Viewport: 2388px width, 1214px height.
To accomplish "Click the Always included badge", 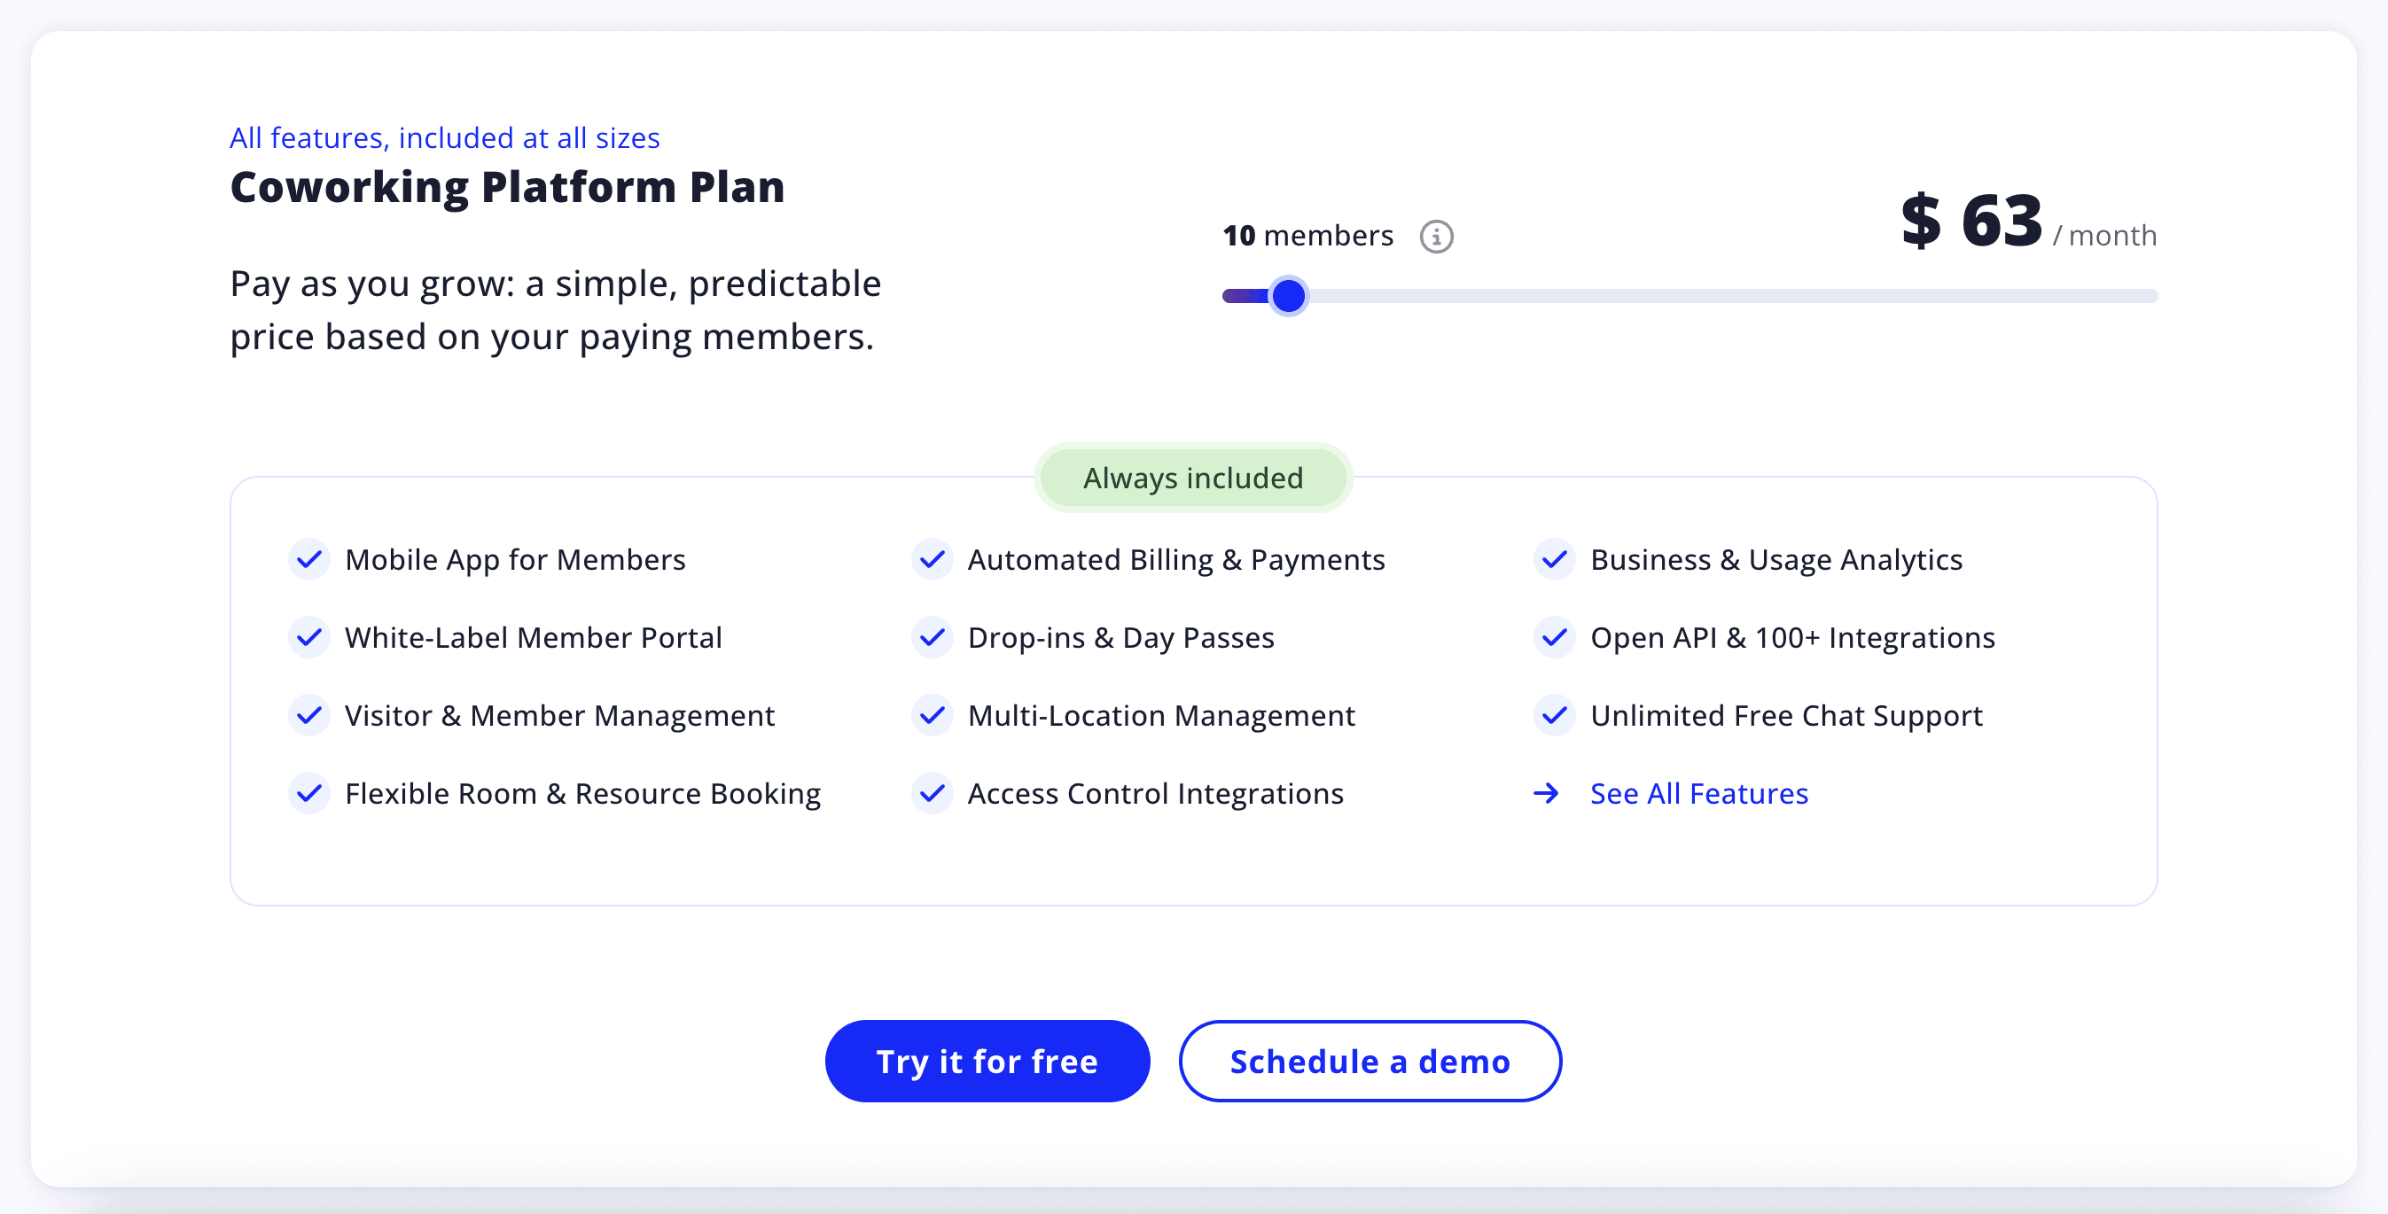I will [x=1192, y=479].
